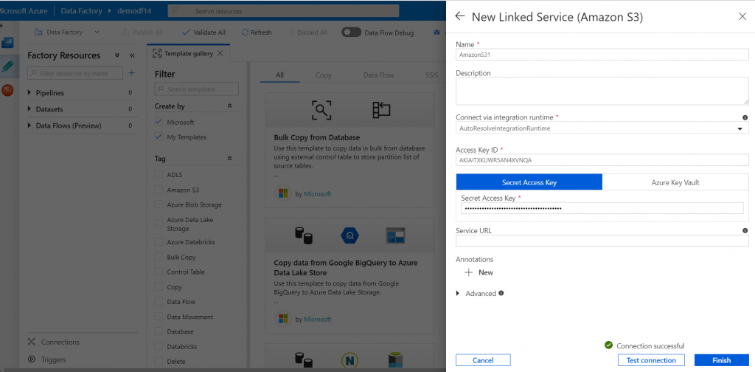Viewport: 755px width, 372px height.
Task: Check the Bulk Copy checkbox
Action: click(x=159, y=258)
